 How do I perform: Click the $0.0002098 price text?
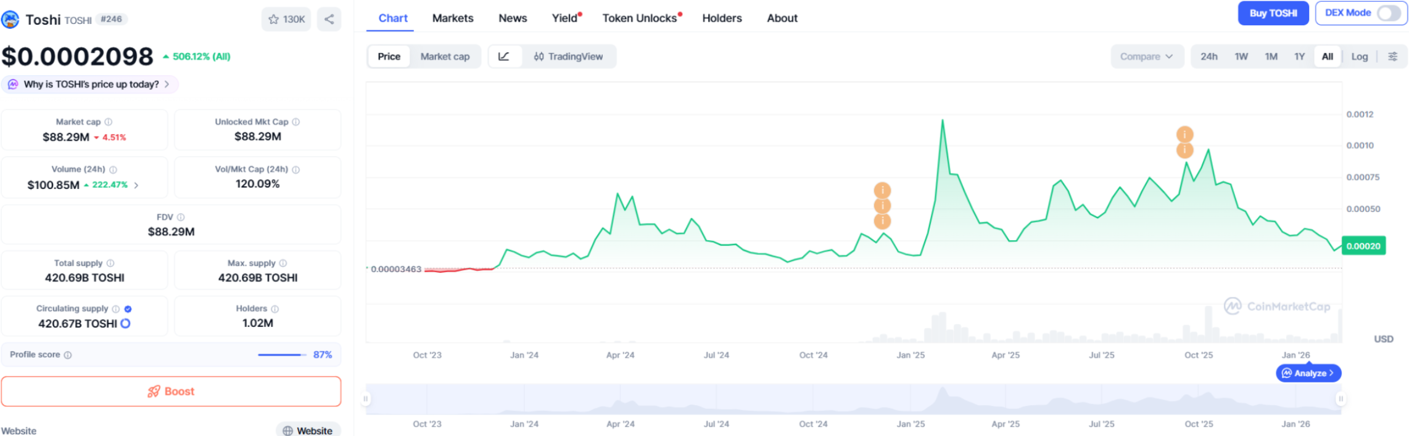tap(77, 57)
